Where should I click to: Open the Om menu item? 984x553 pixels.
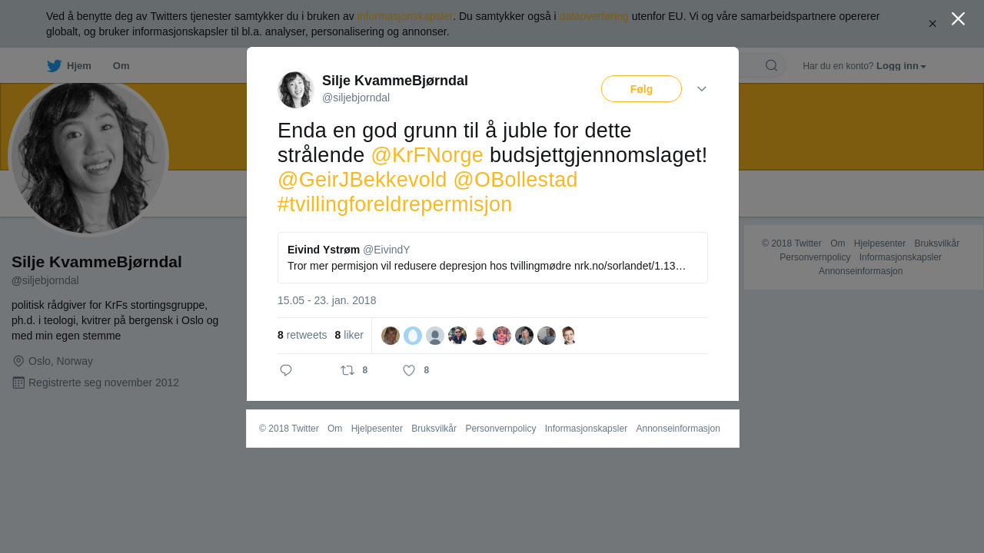pos(121,66)
